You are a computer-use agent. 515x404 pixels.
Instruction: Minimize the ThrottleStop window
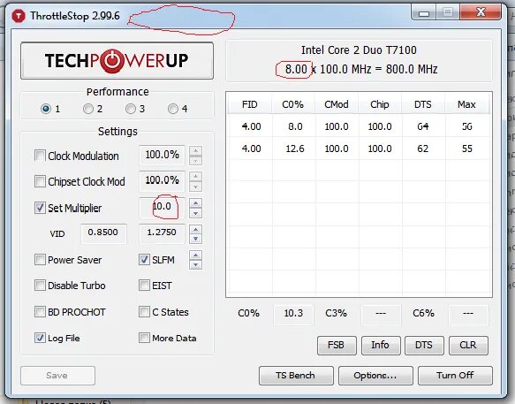click(424, 13)
